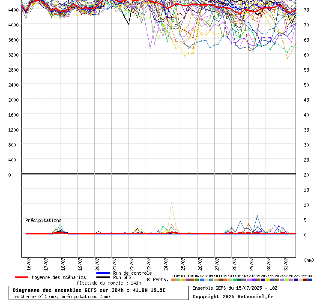Image resolution: width=317 pixels, height=300 pixels.
Task: Pick the medium blue swatch for perturbation 22
Action: pyautogui.click(x=272, y=280)
